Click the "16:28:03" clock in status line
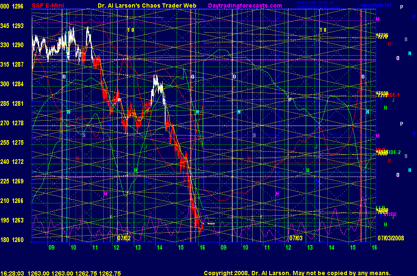The width and height of the screenshot is (417, 276). pos(12,273)
